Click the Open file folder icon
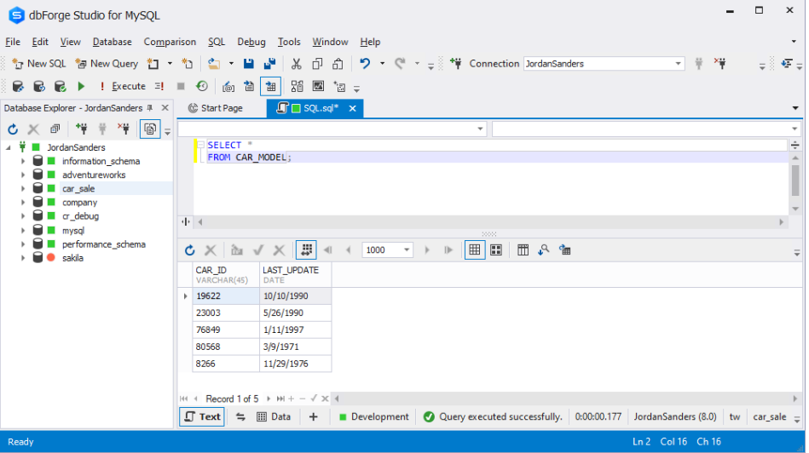This screenshot has height=453, width=809. (x=214, y=63)
